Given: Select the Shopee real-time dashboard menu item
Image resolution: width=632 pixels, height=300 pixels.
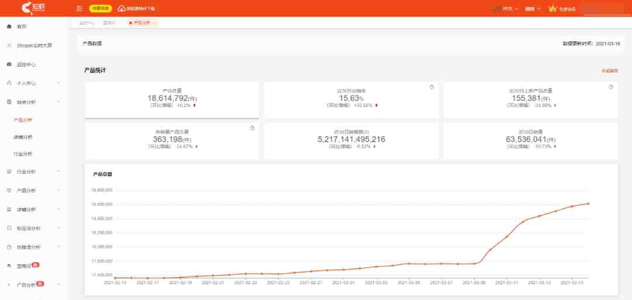Looking at the screenshot, I should point(34,46).
